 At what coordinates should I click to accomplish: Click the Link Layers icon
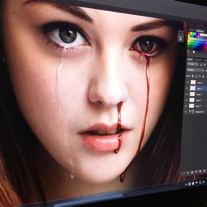(184, 173)
